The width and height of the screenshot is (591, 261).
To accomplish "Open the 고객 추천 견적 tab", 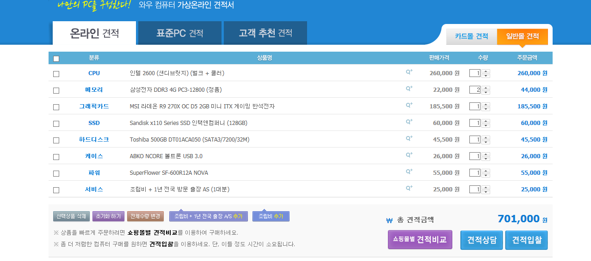I will (265, 33).
